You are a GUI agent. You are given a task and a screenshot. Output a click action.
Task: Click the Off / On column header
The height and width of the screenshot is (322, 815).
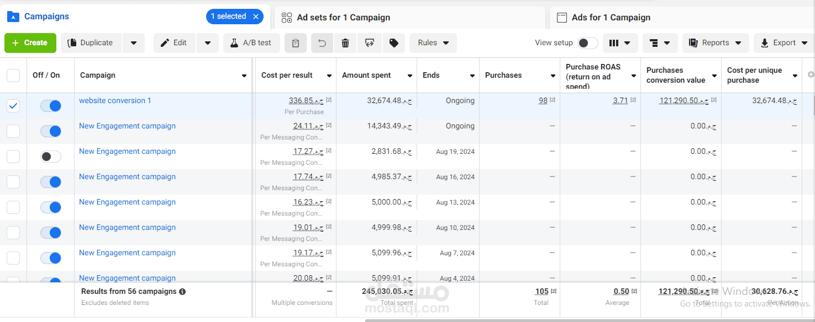click(x=46, y=75)
